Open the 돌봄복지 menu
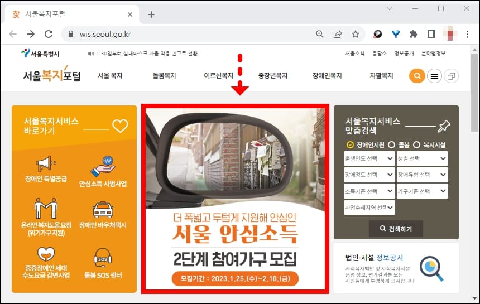 pyautogui.click(x=165, y=75)
